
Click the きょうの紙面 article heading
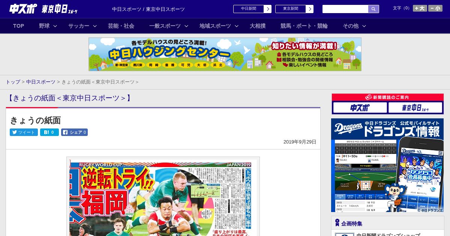(35, 120)
